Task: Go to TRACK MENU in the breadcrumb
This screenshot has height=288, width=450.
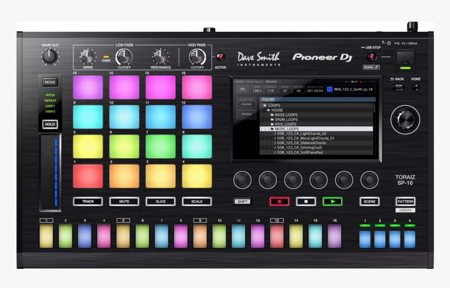Action: [254, 82]
